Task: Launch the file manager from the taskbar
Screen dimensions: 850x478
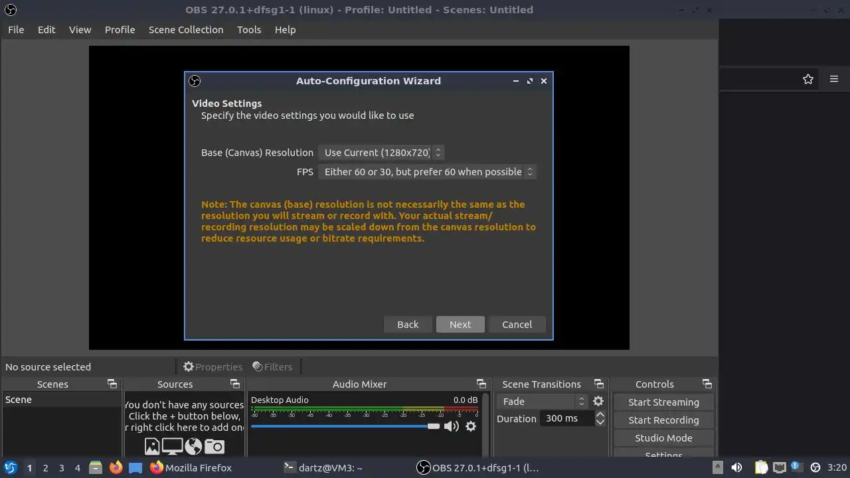Action: (96, 467)
